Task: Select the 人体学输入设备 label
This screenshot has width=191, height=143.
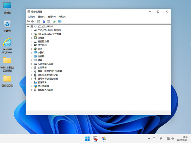Action: [46, 64]
